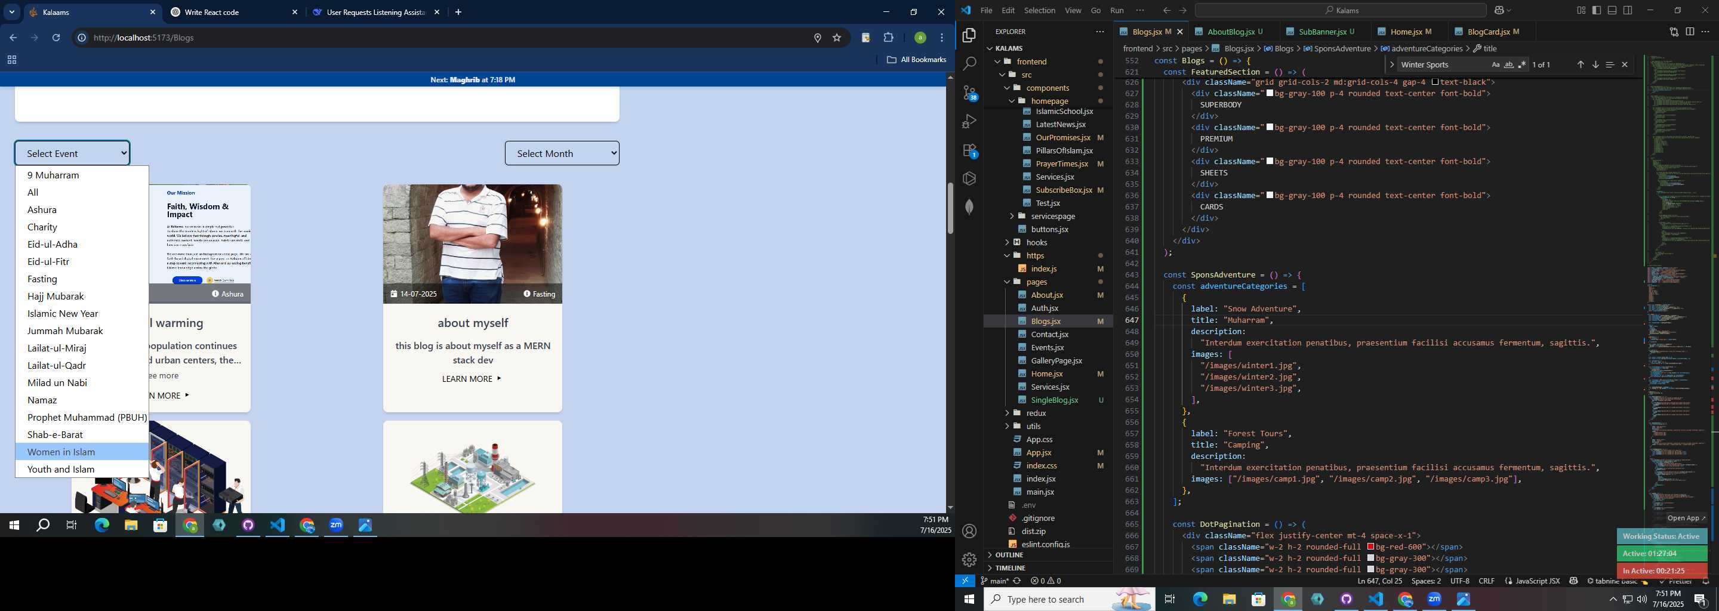Viewport: 1719px width, 611px height.
Task: Click Ln 647, Col 25 in status bar
Action: pyautogui.click(x=1379, y=581)
